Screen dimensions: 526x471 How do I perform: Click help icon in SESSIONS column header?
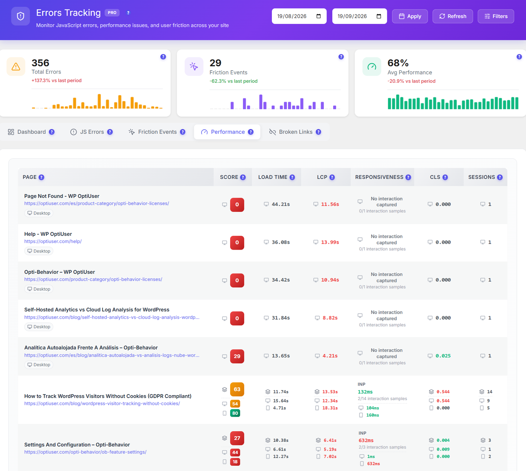pyautogui.click(x=500, y=177)
